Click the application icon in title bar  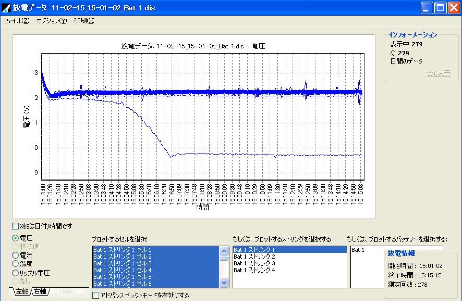(x=6, y=8)
